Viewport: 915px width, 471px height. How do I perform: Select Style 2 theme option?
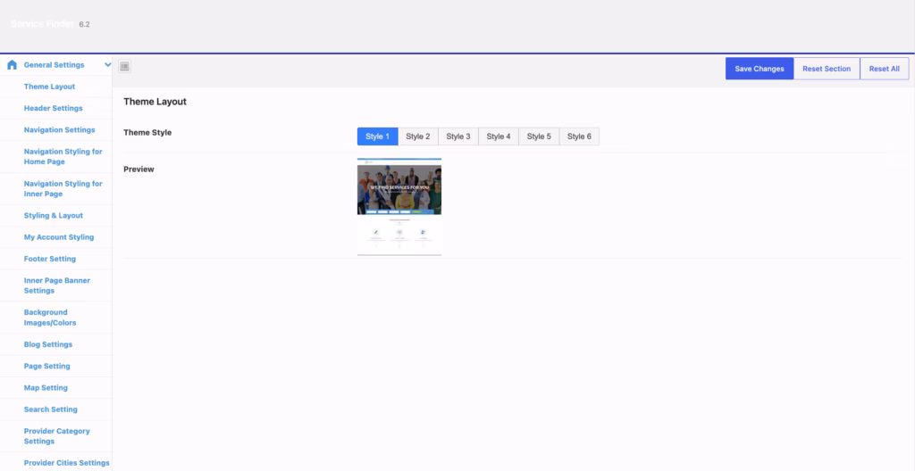point(418,136)
